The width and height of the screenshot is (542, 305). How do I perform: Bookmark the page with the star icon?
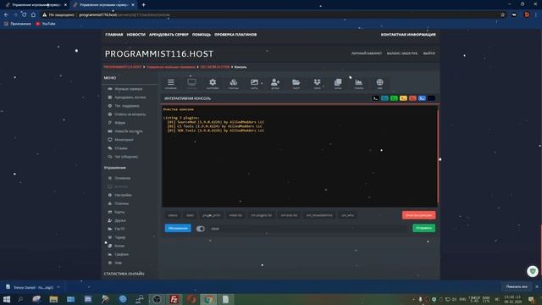(x=502, y=15)
